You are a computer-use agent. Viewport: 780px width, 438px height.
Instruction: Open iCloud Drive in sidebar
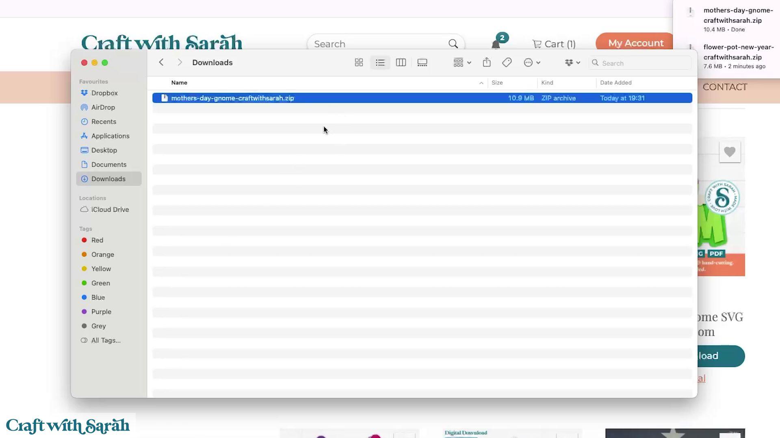(108, 210)
